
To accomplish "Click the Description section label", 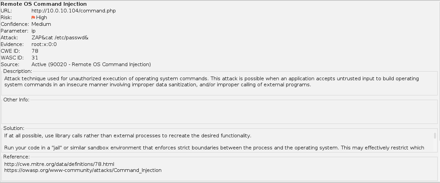I will 17,71.
